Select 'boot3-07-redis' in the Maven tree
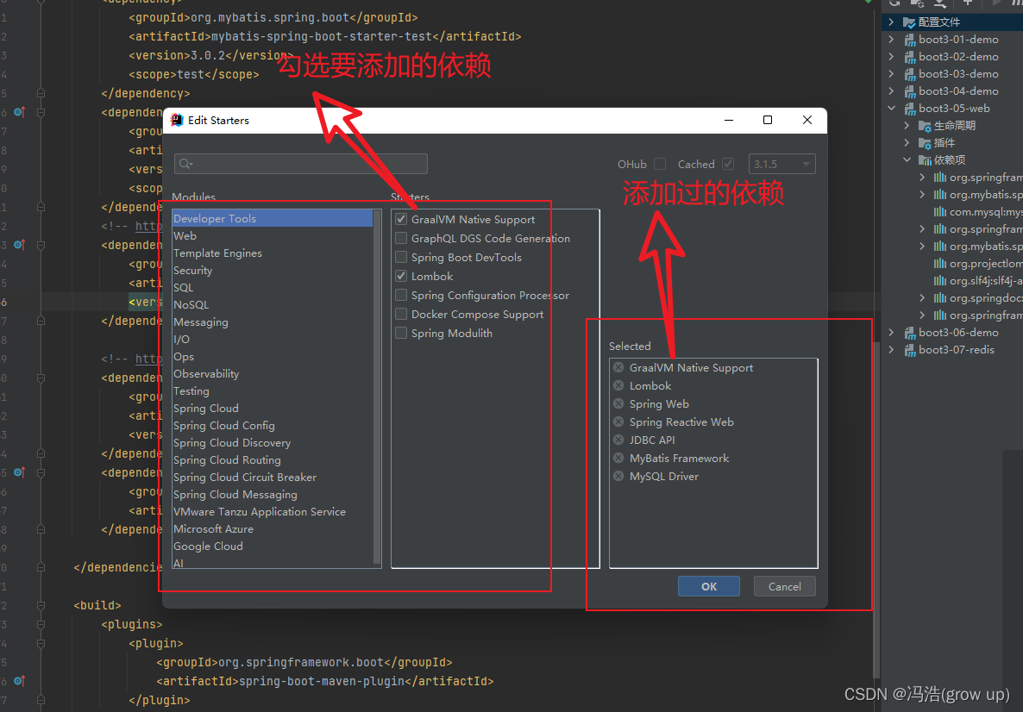This screenshot has height=712, width=1023. coord(957,350)
